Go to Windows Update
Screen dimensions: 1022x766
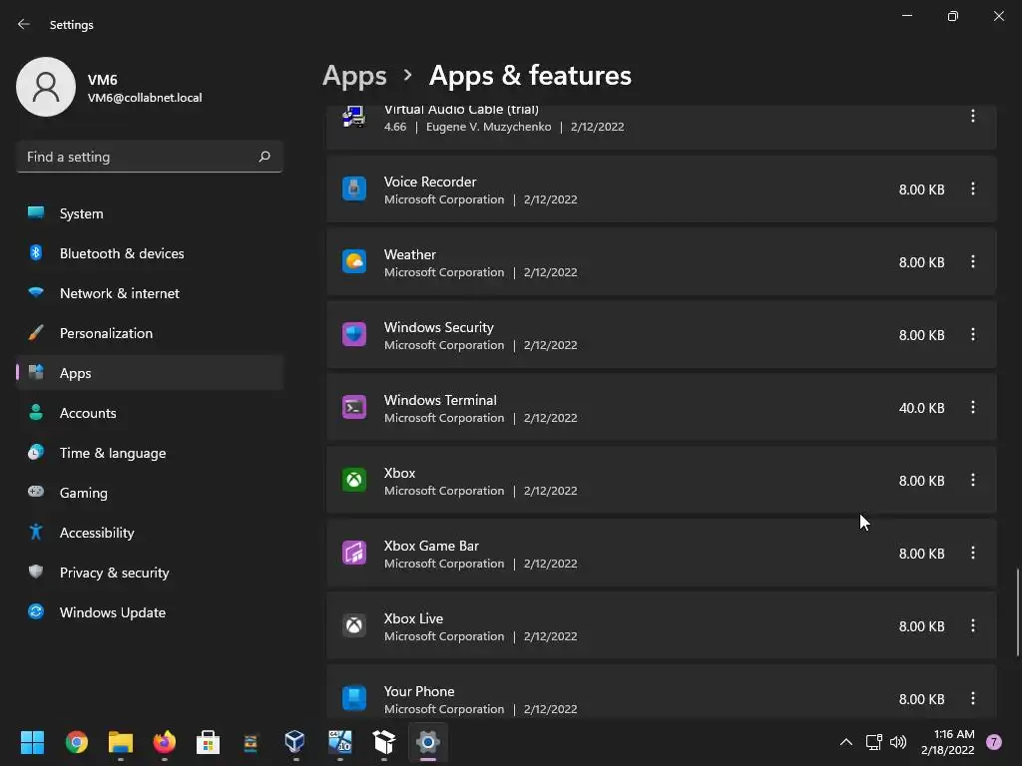[x=150, y=612]
